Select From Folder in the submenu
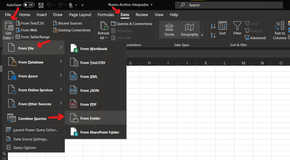 point(90,118)
